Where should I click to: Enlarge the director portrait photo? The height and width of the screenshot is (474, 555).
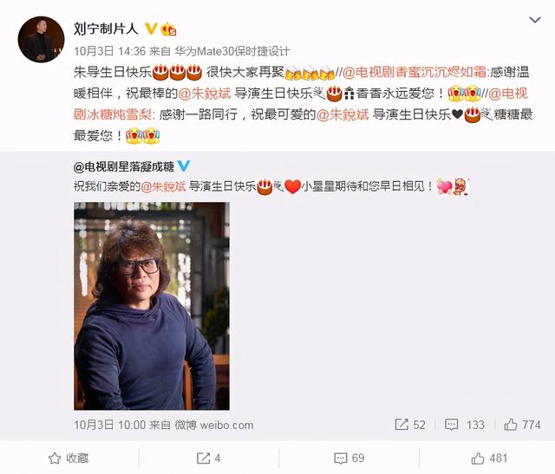[152, 306]
